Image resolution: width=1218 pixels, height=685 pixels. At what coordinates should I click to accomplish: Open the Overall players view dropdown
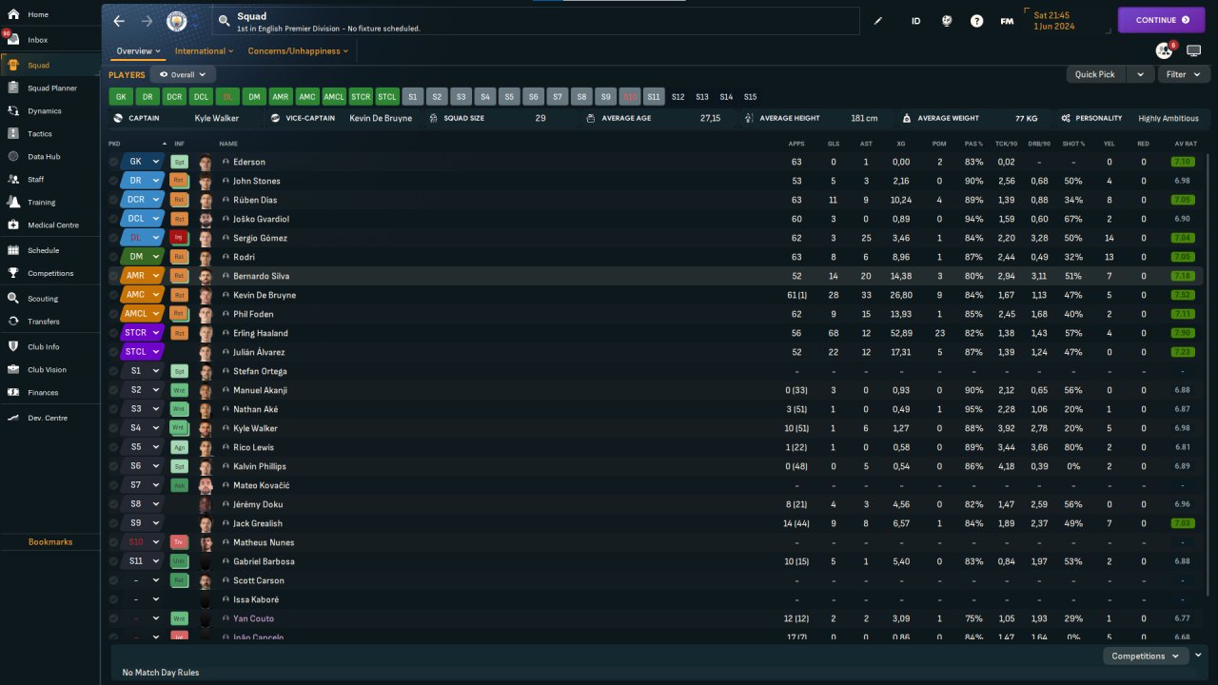click(x=184, y=74)
